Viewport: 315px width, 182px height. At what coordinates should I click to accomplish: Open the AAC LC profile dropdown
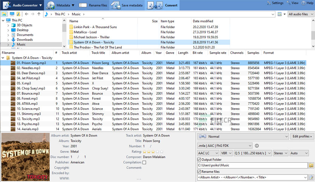coord(208,153)
